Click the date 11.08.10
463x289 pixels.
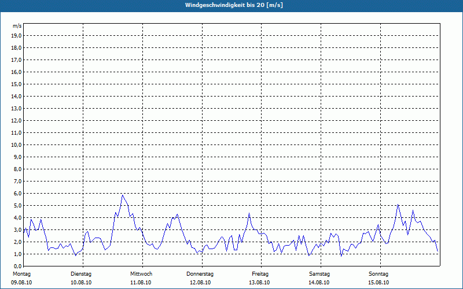(141, 283)
